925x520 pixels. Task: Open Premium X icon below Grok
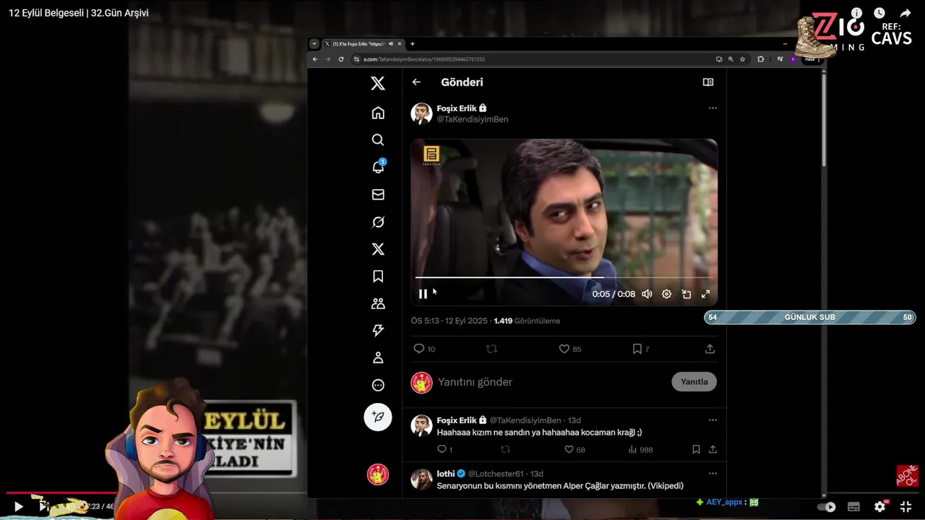pos(378,249)
